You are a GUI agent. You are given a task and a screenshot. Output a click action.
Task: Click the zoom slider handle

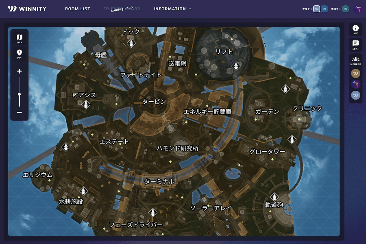coord(19,94)
